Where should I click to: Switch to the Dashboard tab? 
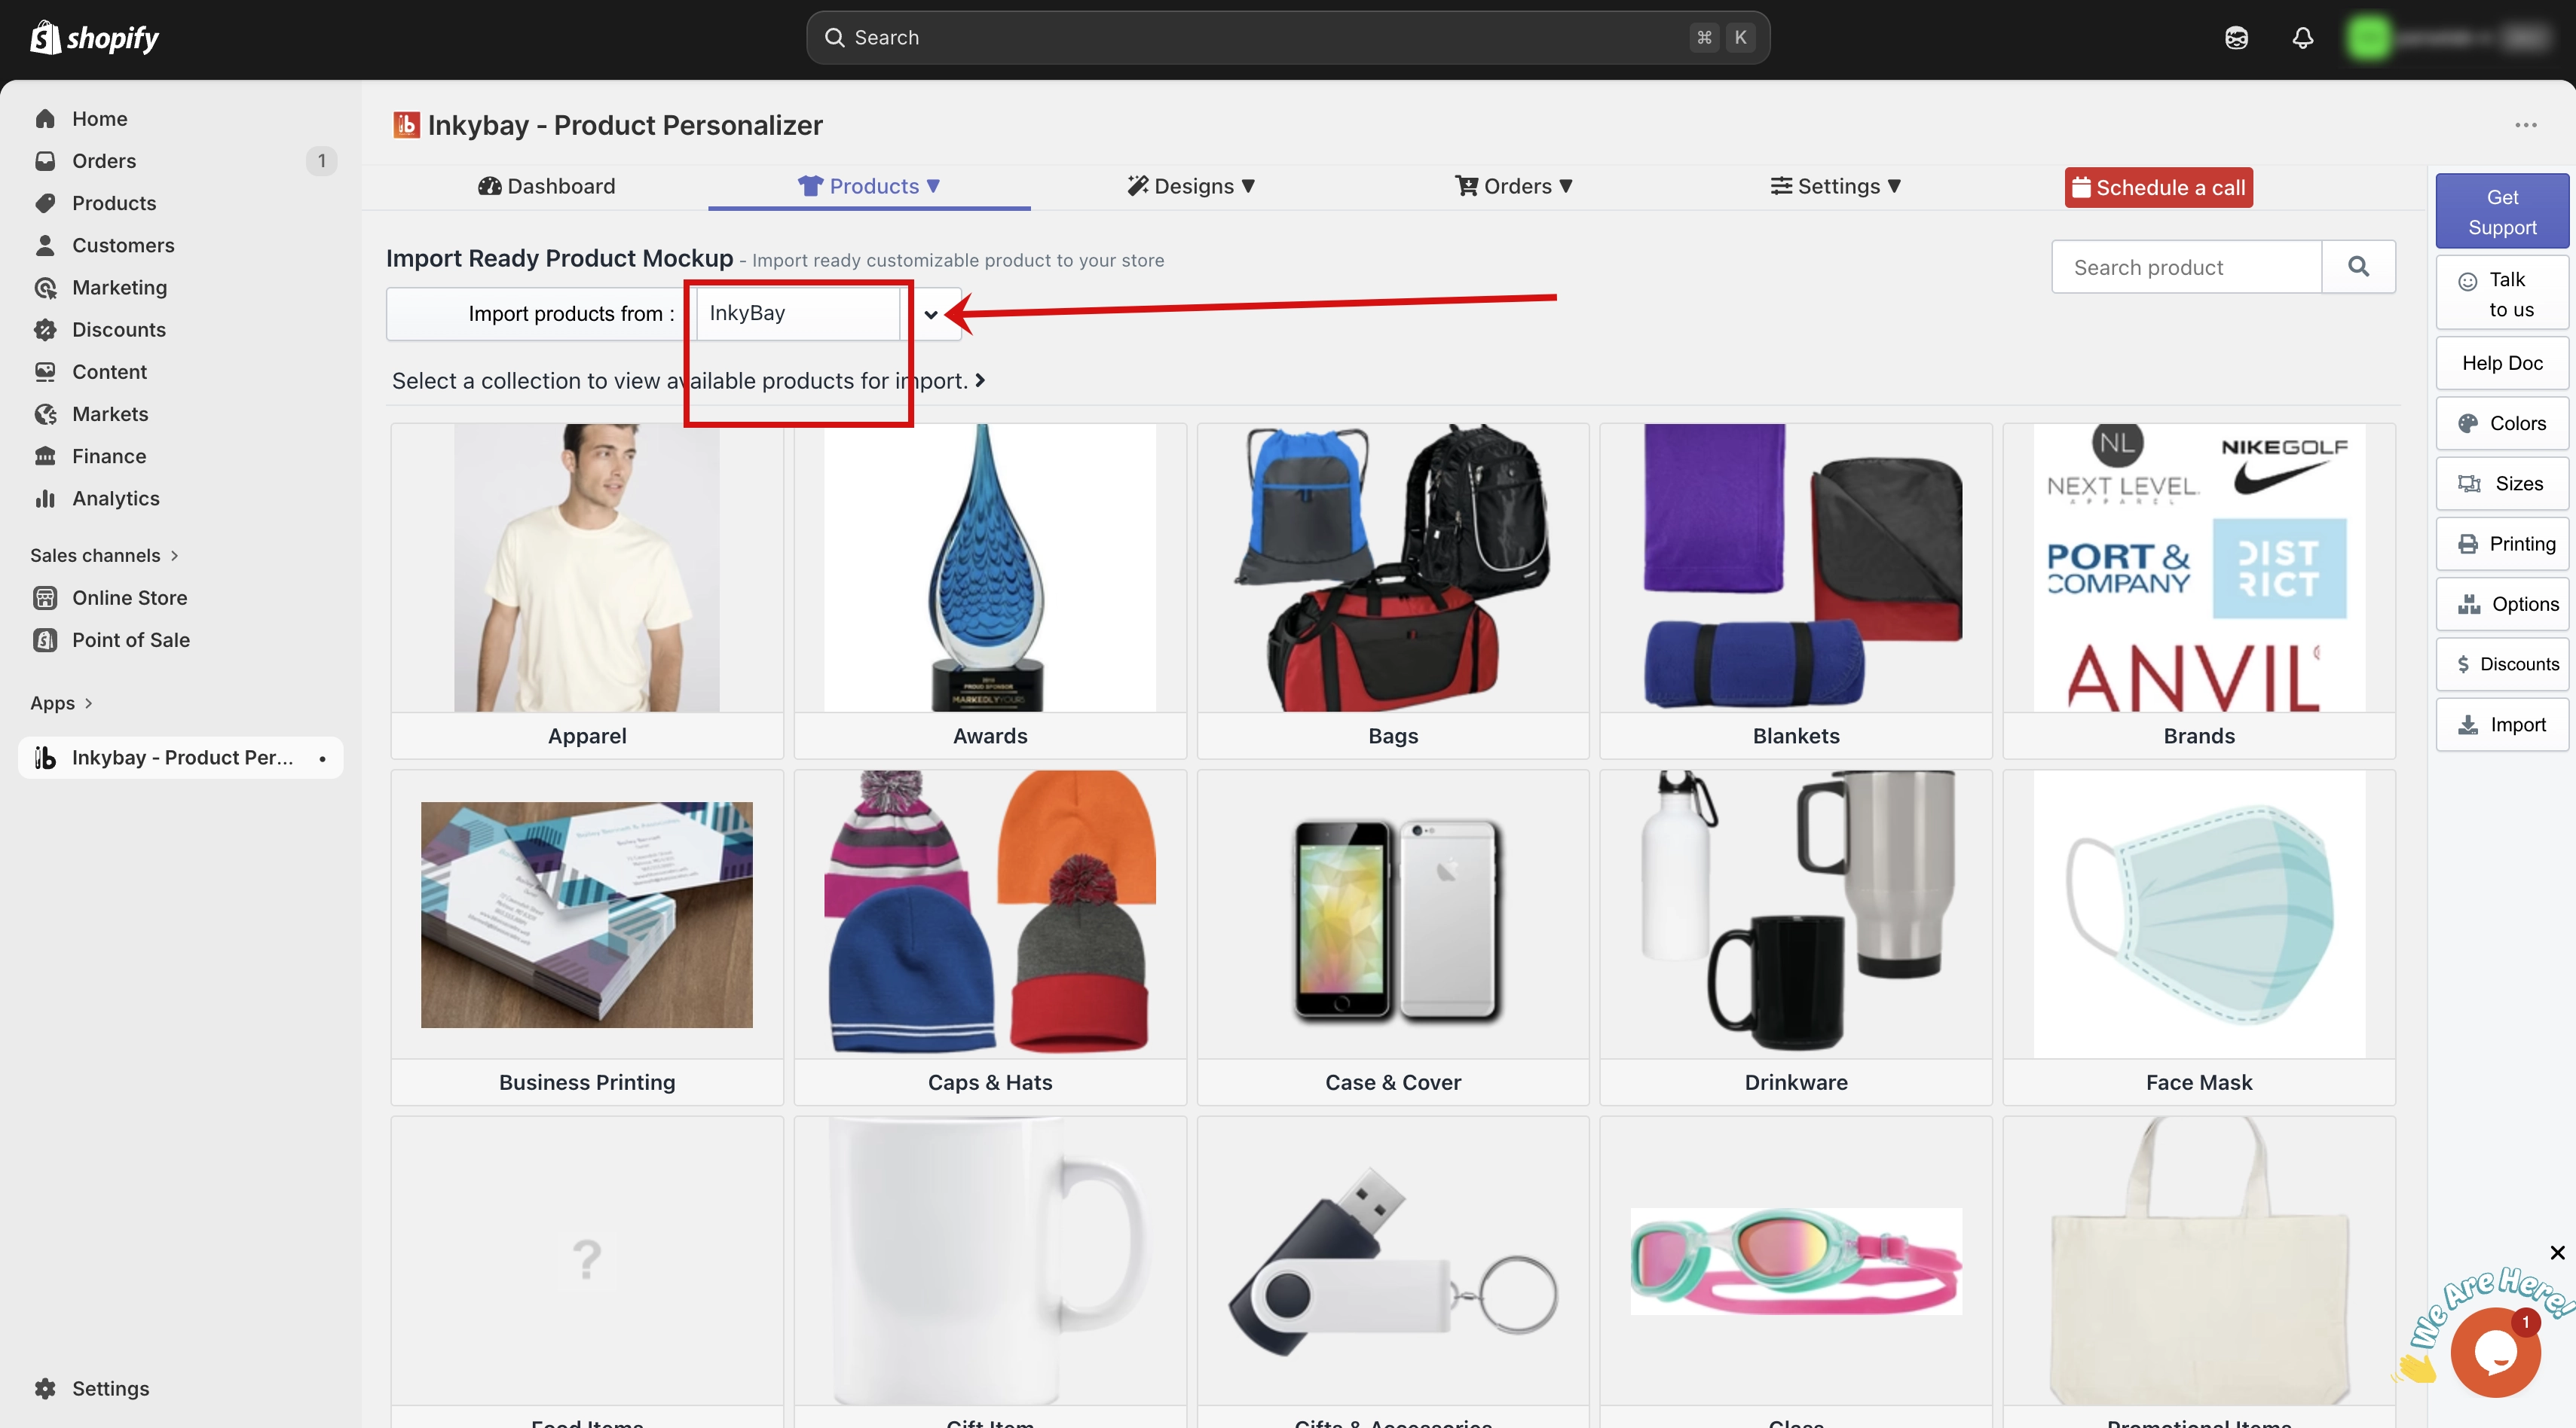pyautogui.click(x=546, y=186)
